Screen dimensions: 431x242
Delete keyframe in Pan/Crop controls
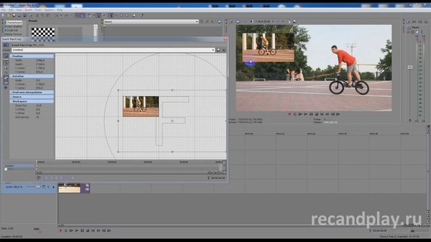tap(73, 178)
